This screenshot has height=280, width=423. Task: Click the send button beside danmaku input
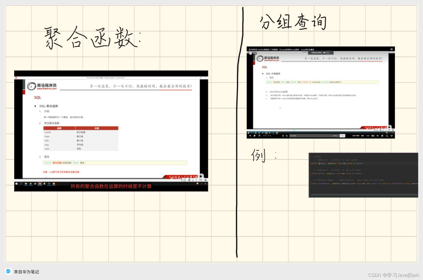click(x=342, y=136)
